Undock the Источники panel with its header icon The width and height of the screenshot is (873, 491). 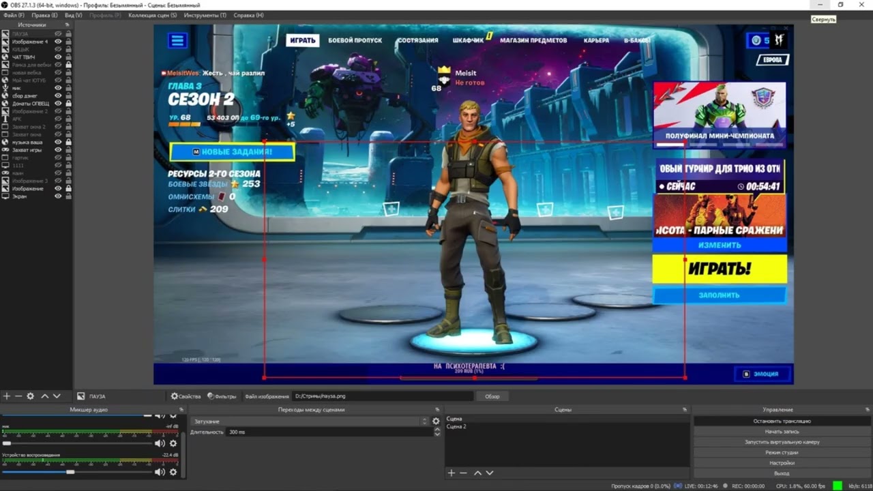(x=68, y=25)
